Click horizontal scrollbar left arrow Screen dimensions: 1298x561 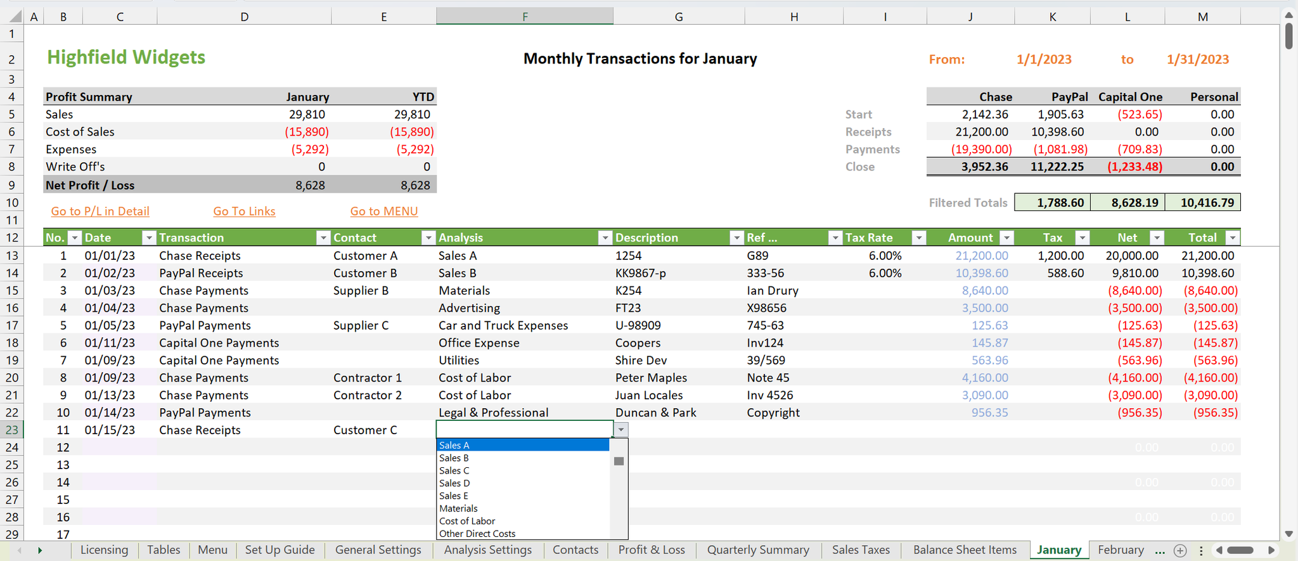(x=1219, y=550)
